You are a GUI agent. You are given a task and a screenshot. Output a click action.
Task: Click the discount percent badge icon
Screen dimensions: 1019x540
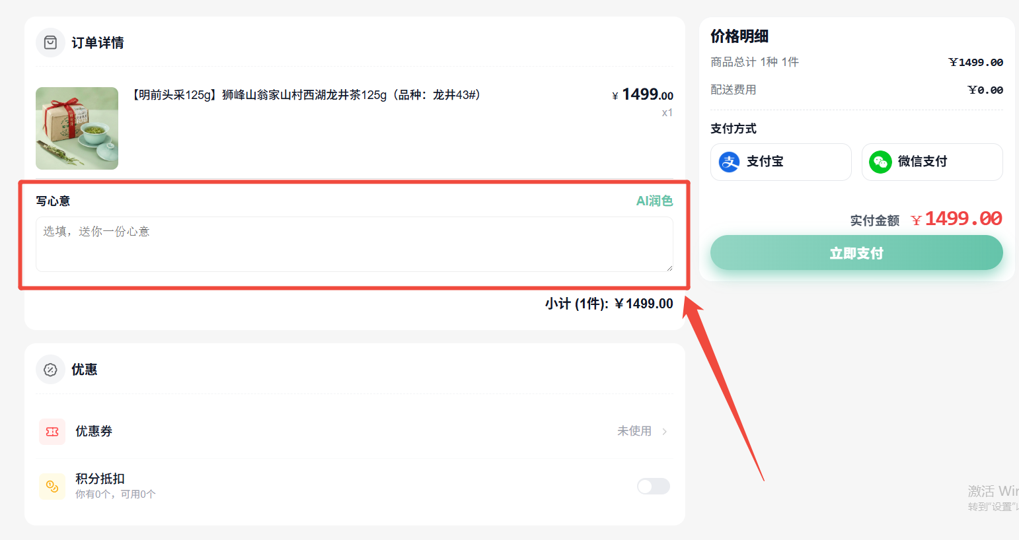click(50, 370)
